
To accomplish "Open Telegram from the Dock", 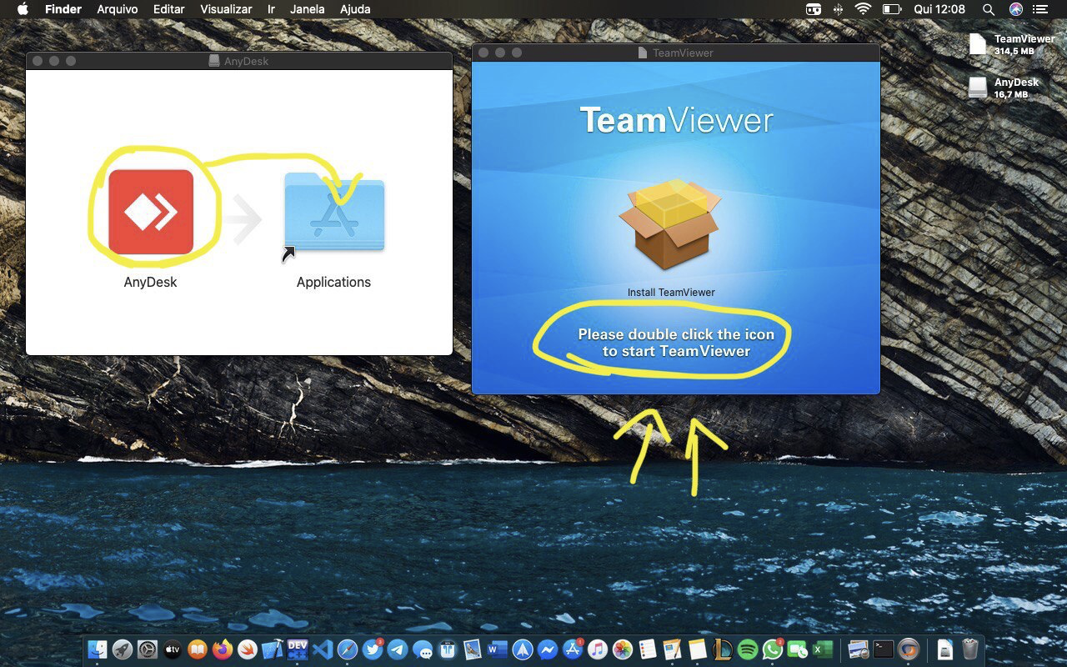I will pyautogui.click(x=398, y=649).
